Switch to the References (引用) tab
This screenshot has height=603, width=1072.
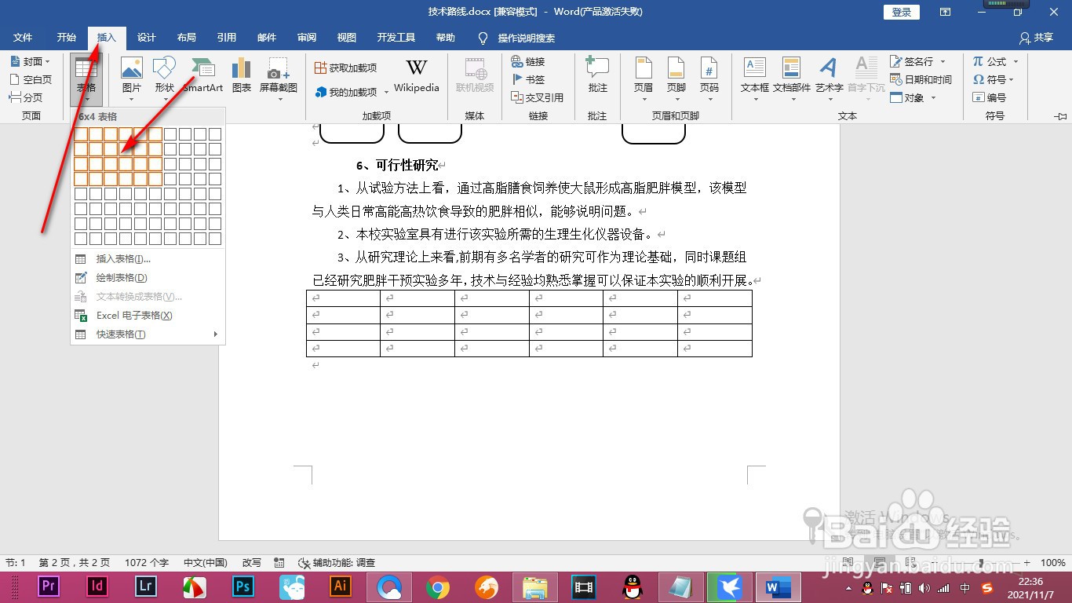pos(227,38)
